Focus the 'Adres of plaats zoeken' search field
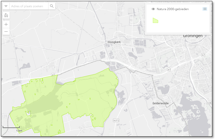This screenshot has width=216, height=140. 29,6
